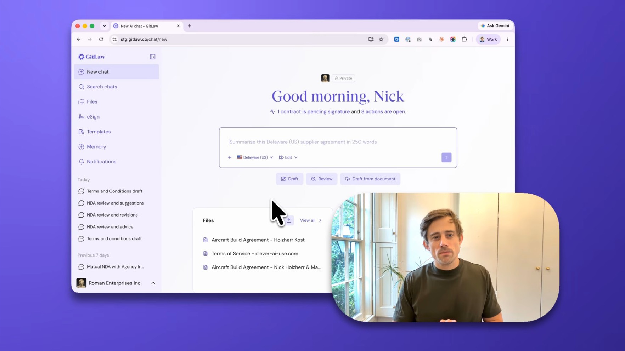Go forward in browser history

(90, 39)
